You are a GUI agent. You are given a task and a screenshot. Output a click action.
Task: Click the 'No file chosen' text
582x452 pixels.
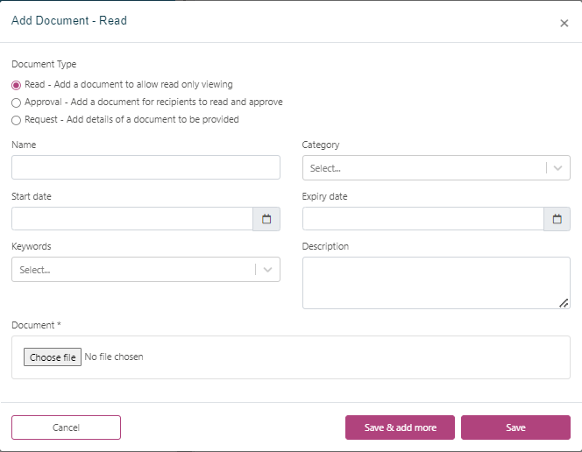point(114,357)
